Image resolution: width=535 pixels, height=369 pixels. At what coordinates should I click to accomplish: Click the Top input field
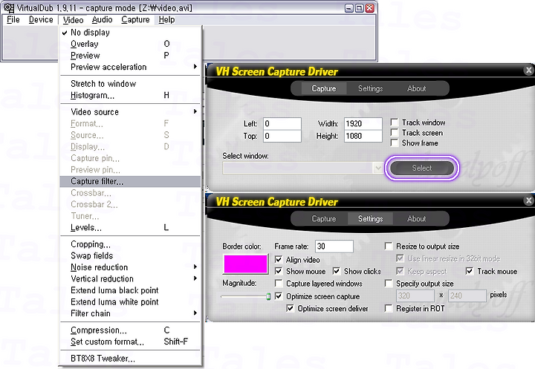[282, 136]
